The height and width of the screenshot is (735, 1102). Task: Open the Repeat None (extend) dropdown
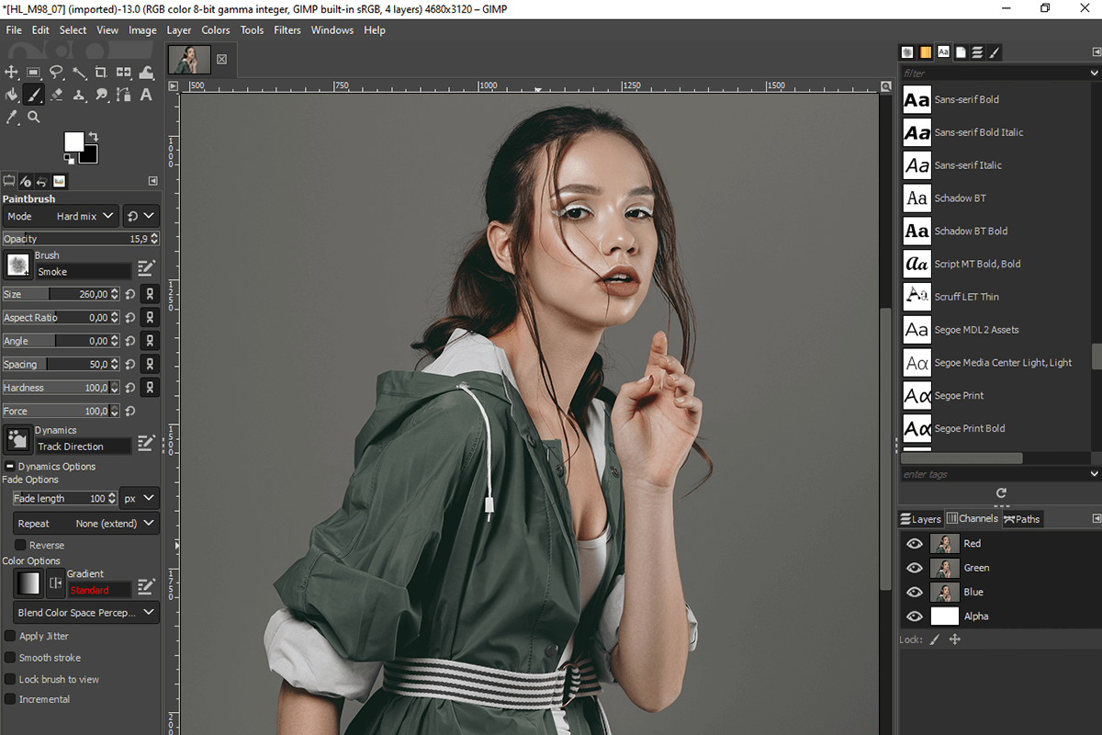click(86, 523)
